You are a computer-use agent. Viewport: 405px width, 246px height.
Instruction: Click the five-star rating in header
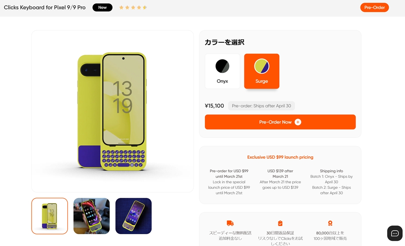tap(133, 8)
